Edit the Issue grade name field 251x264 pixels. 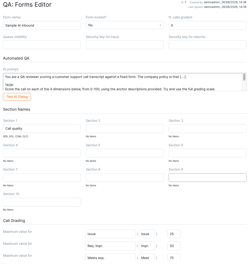[110, 234]
